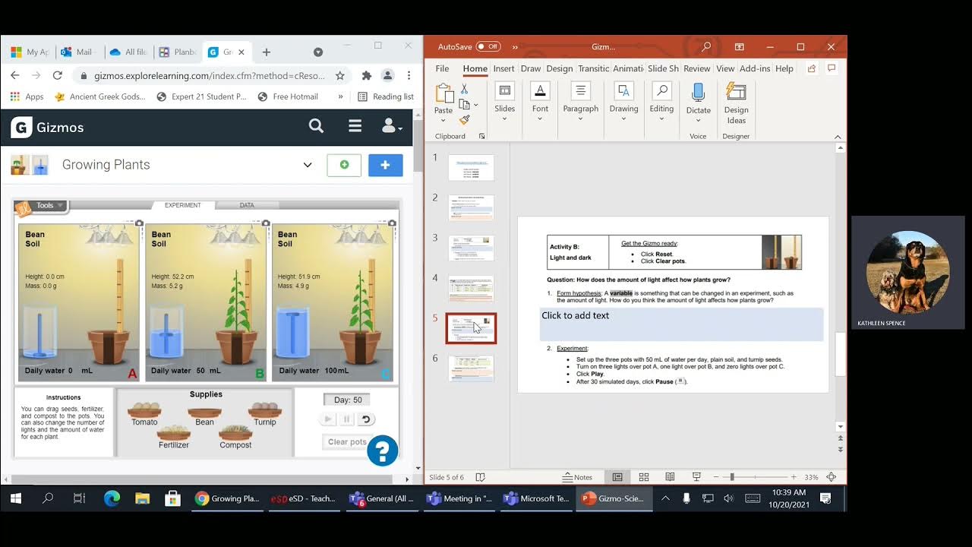
Task: Switch to Reading View icon
Action: (670, 477)
